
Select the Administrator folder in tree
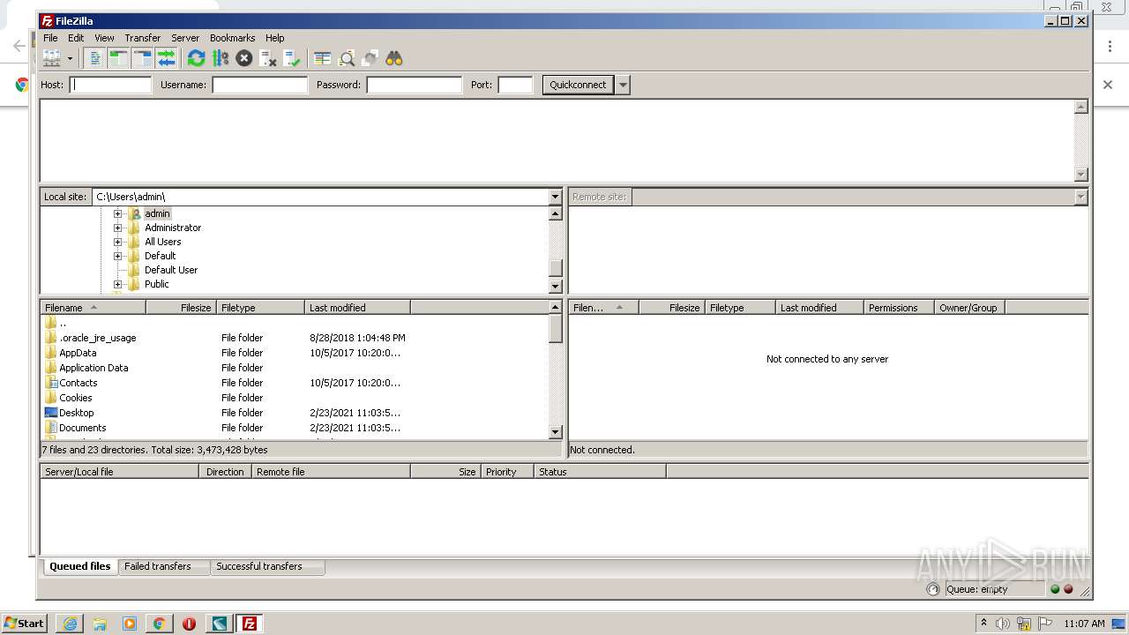(x=173, y=228)
